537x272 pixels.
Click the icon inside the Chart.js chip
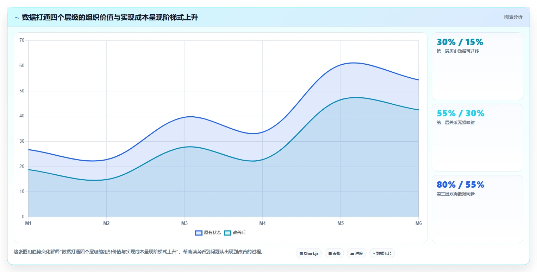coord(301,253)
